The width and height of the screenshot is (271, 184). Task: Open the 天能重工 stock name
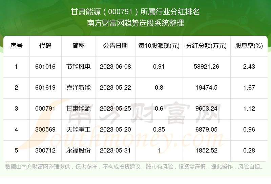pos(79,130)
